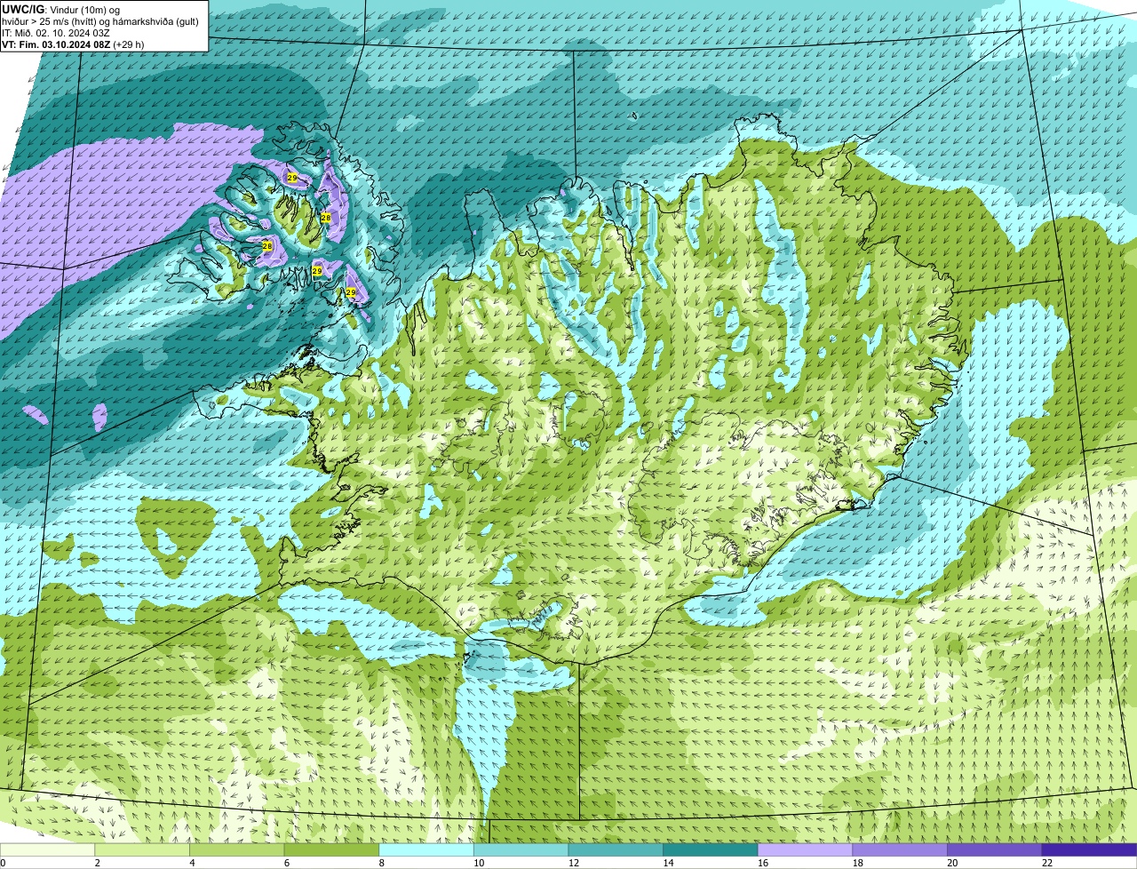Click the colour bar tick label '12'
The image size is (1137, 869).
[x=574, y=863]
